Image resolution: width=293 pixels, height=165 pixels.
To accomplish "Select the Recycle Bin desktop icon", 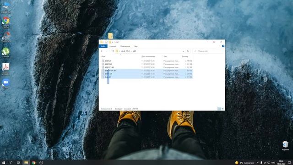I will [285, 146].
